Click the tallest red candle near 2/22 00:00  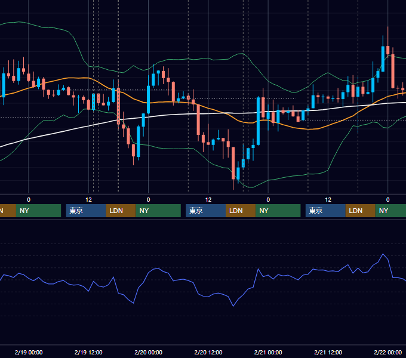pos(393,71)
